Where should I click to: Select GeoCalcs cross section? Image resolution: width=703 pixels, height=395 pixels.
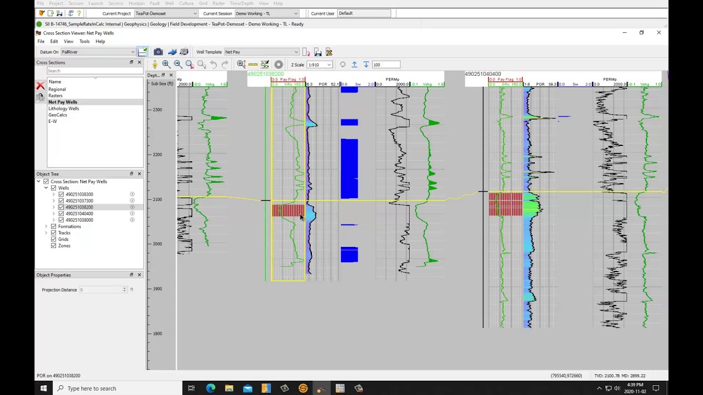[58, 115]
